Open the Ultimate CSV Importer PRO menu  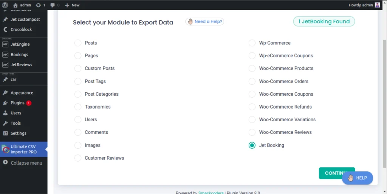(24, 149)
